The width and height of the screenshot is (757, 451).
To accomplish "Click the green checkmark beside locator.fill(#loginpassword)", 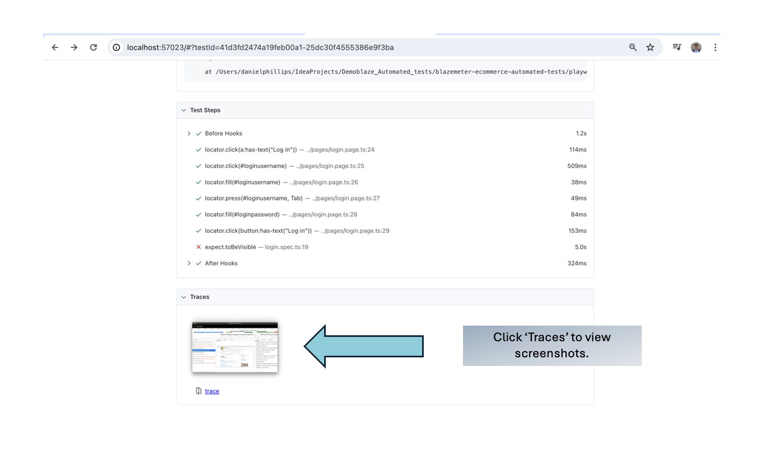I will point(198,215).
